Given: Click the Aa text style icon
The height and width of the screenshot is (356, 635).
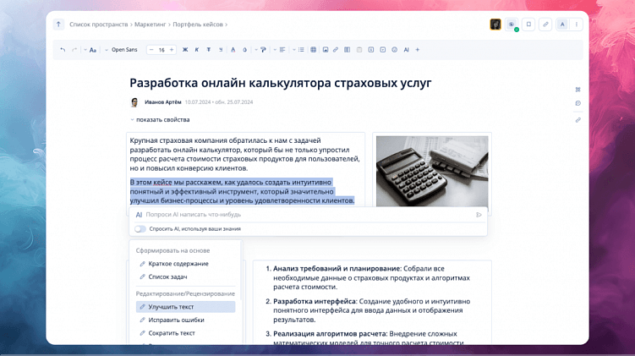Looking at the screenshot, I should tap(93, 50).
